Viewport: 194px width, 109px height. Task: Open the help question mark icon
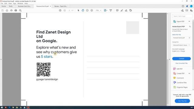pos(183,6)
